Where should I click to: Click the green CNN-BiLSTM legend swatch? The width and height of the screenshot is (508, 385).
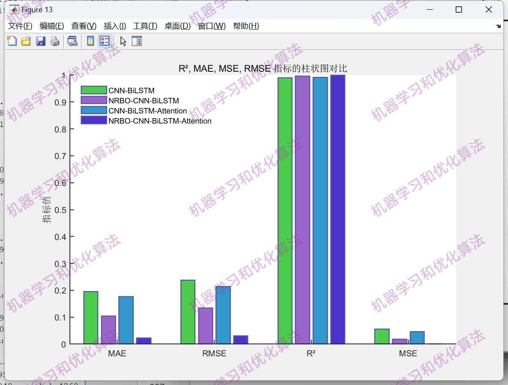click(94, 90)
